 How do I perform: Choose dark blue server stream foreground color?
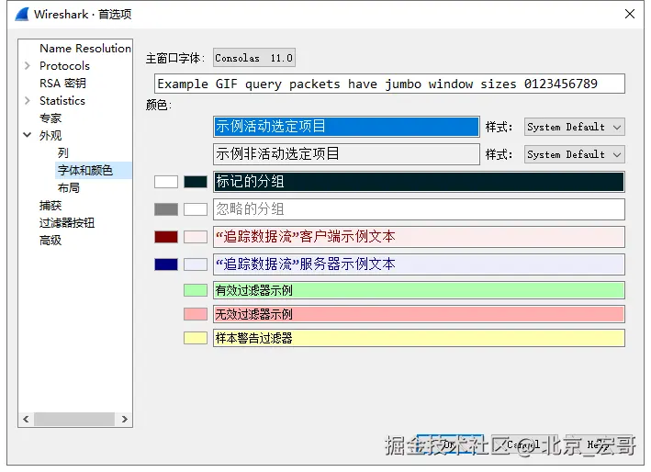(166, 264)
